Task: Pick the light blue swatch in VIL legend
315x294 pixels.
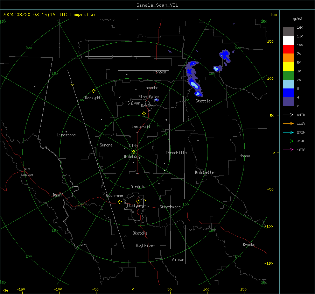Action: [288, 84]
